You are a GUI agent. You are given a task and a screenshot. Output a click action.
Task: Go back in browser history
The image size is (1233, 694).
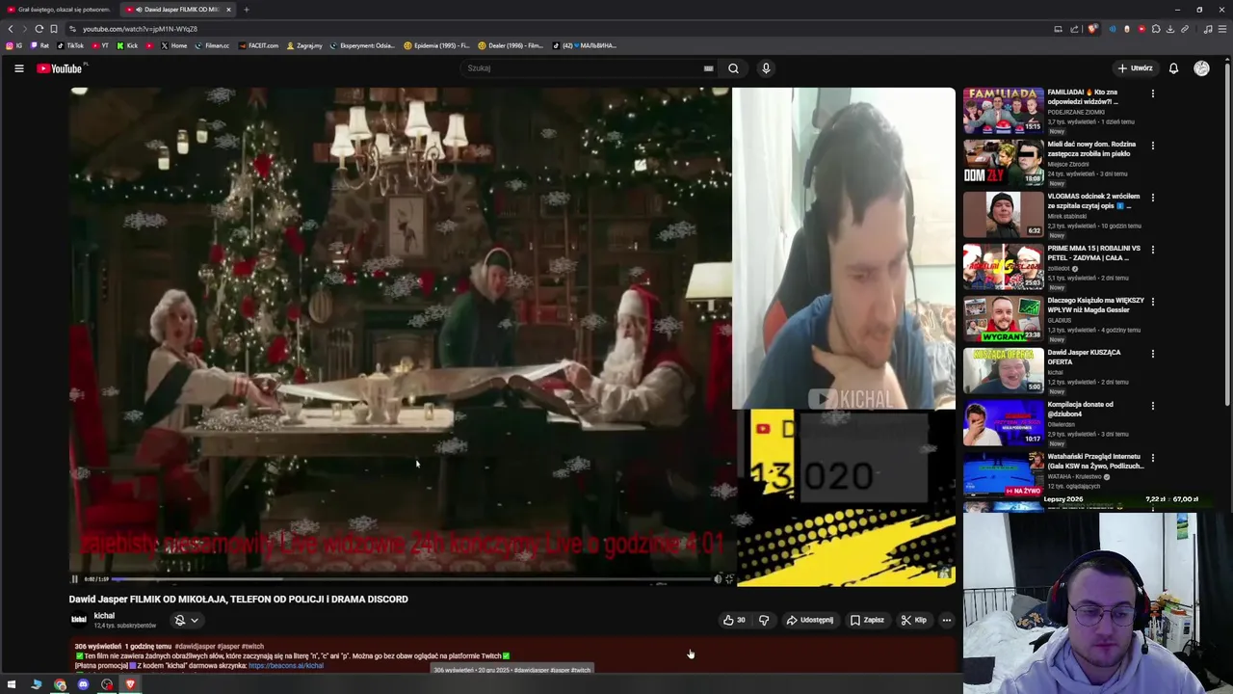pyautogui.click(x=11, y=29)
